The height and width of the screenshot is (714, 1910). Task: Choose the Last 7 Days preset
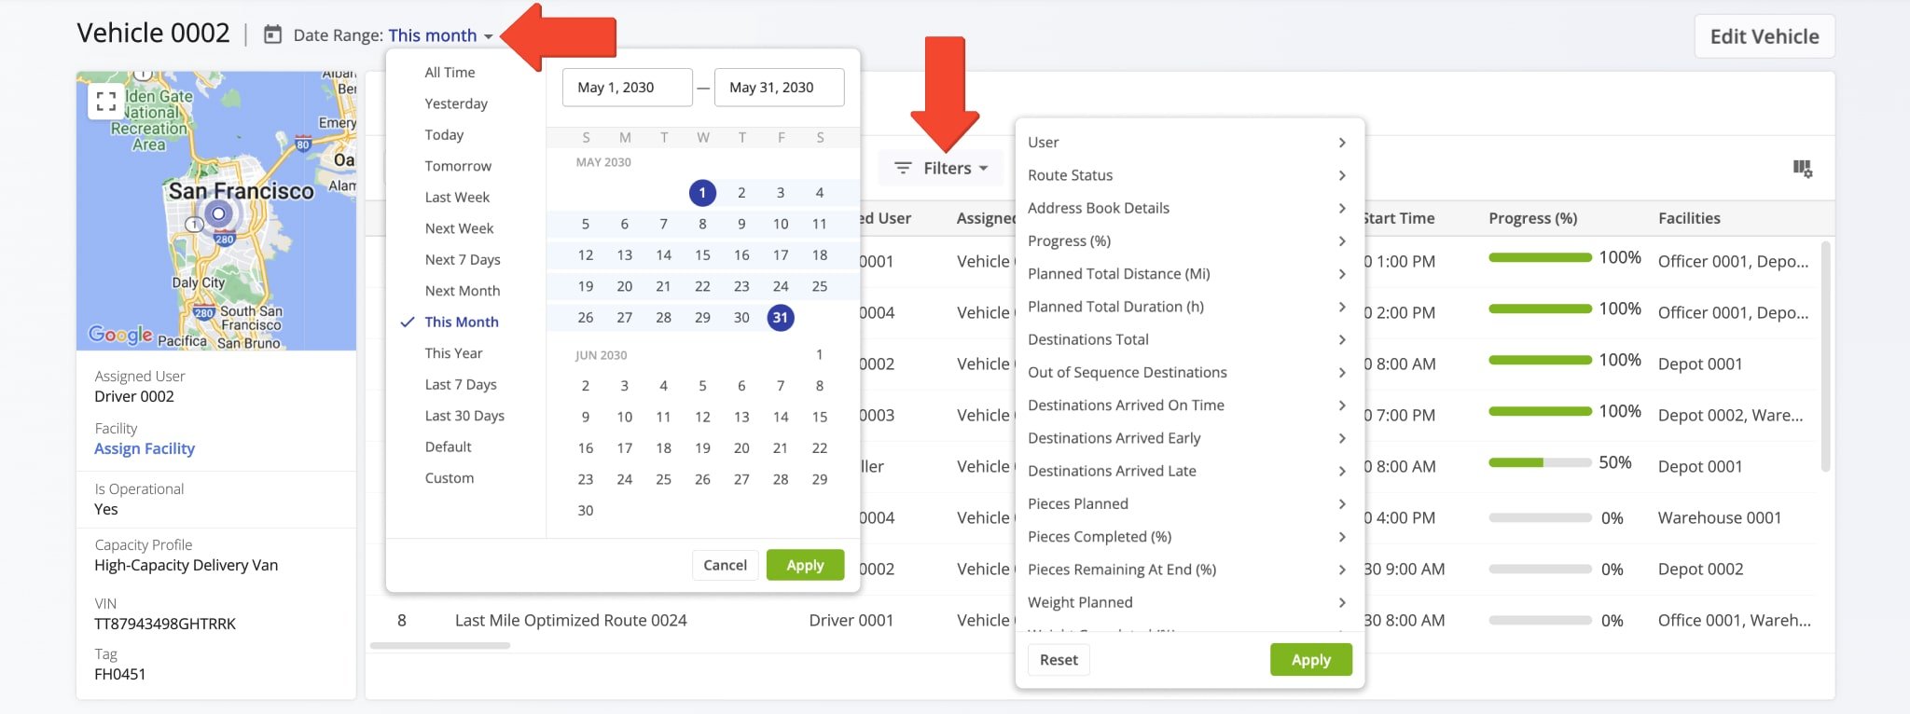tap(461, 384)
